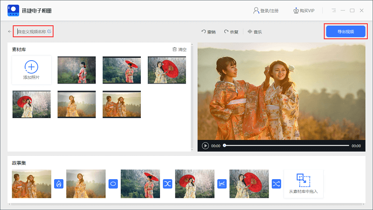373x210 pixels.
Task: Select the first red-umbrella photo in material library
Action: (x=122, y=70)
